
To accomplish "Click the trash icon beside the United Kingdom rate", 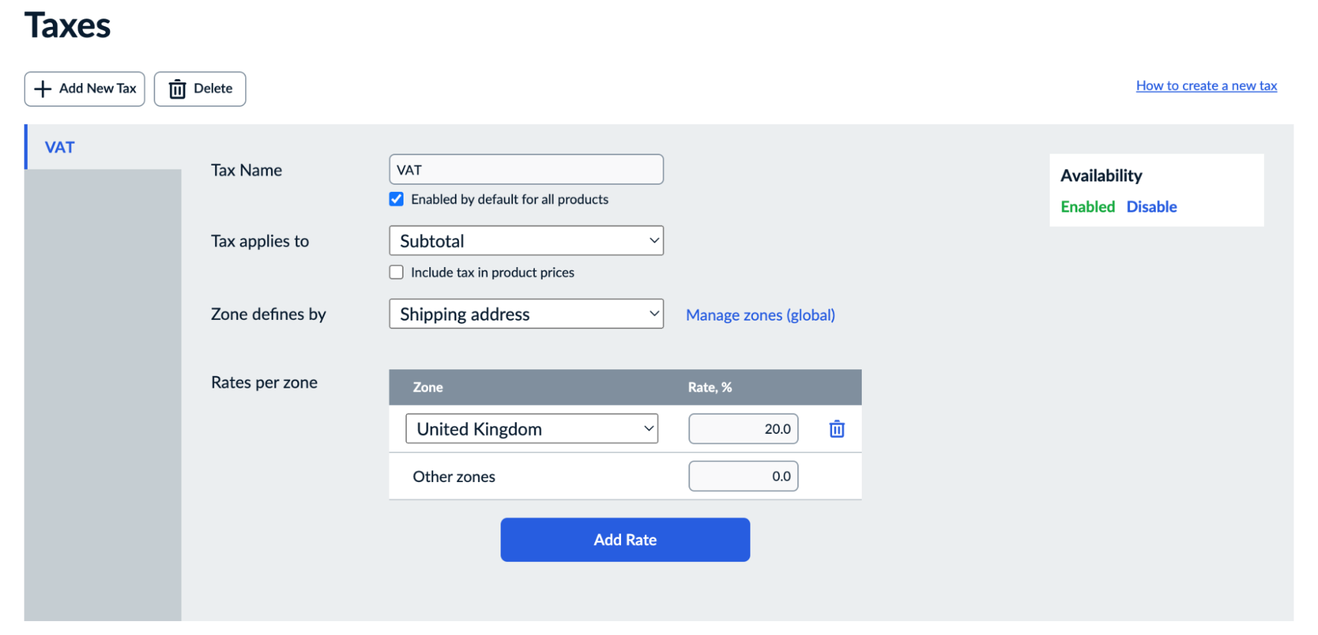I will coord(836,429).
